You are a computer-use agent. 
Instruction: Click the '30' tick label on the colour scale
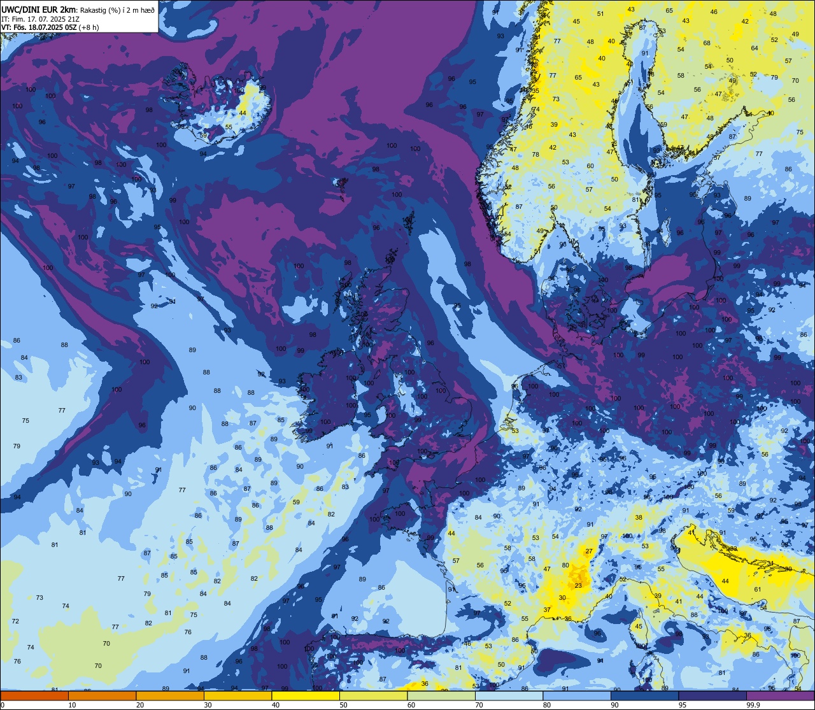(x=208, y=705)
